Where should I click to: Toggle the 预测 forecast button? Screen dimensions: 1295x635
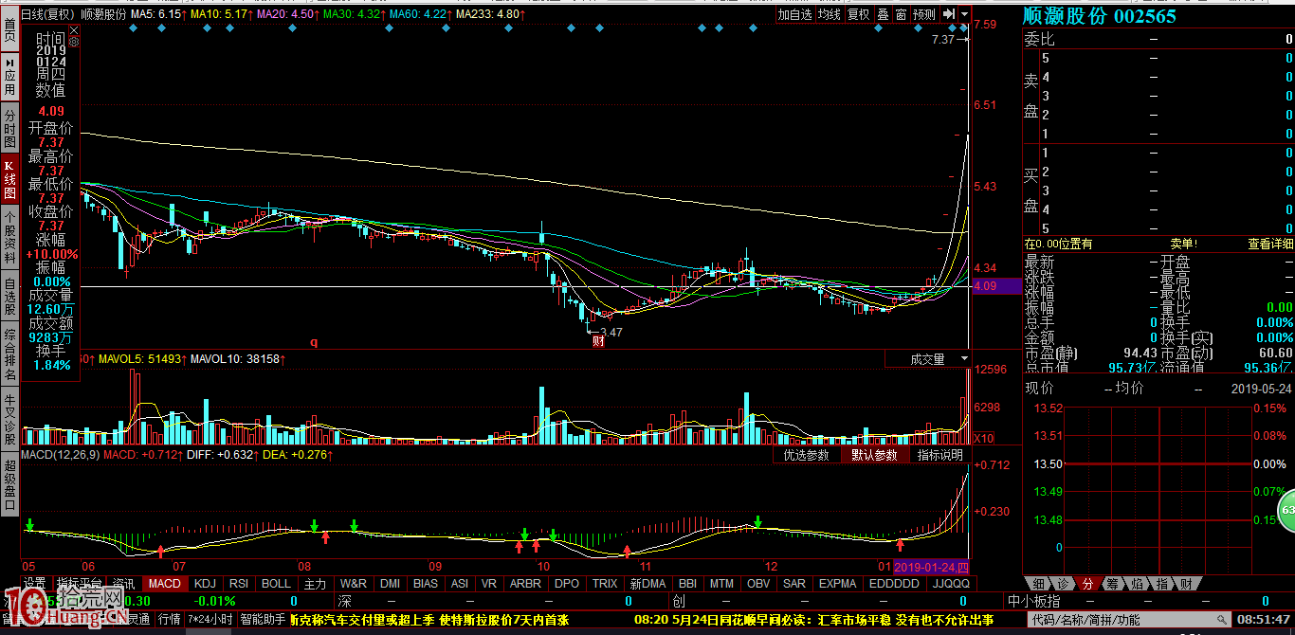[x=924, y=14]
